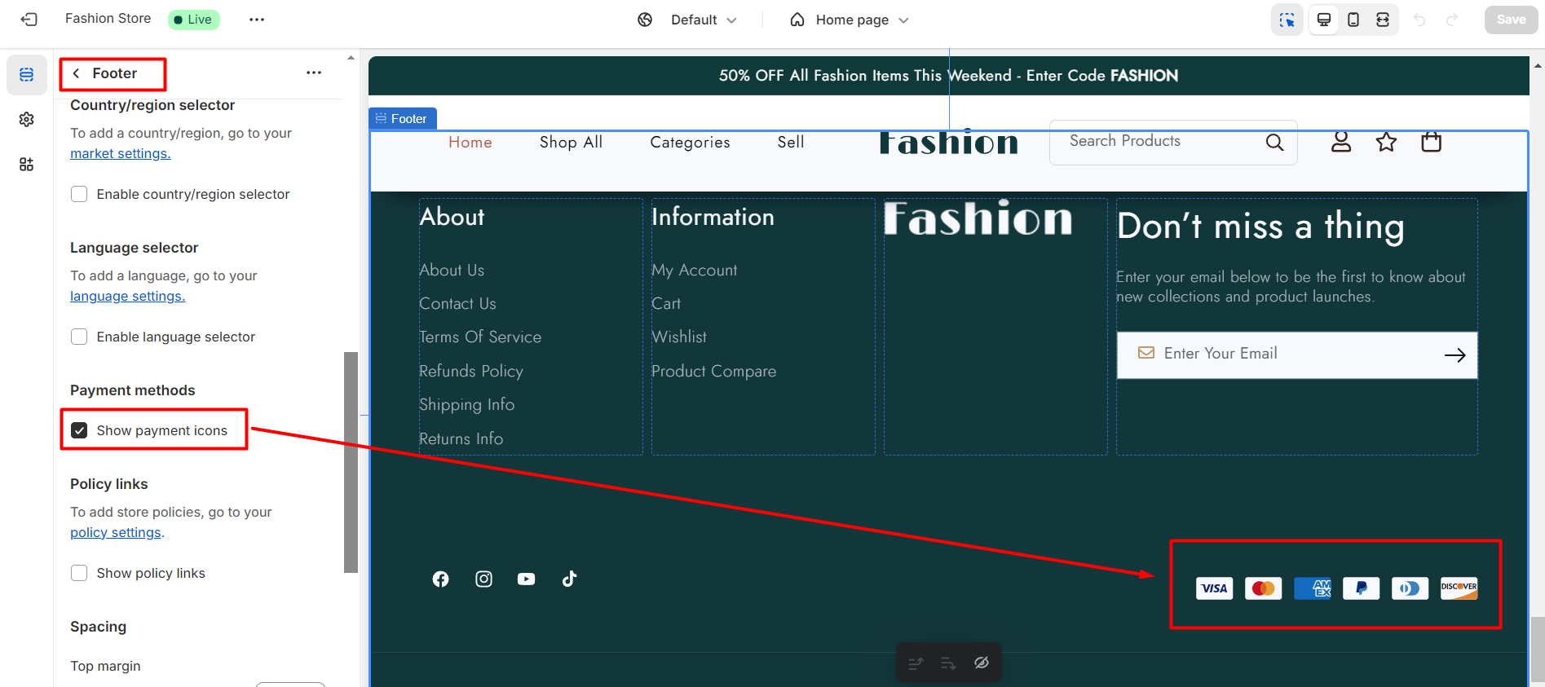Open the language settings link

(x=128, y=296)
